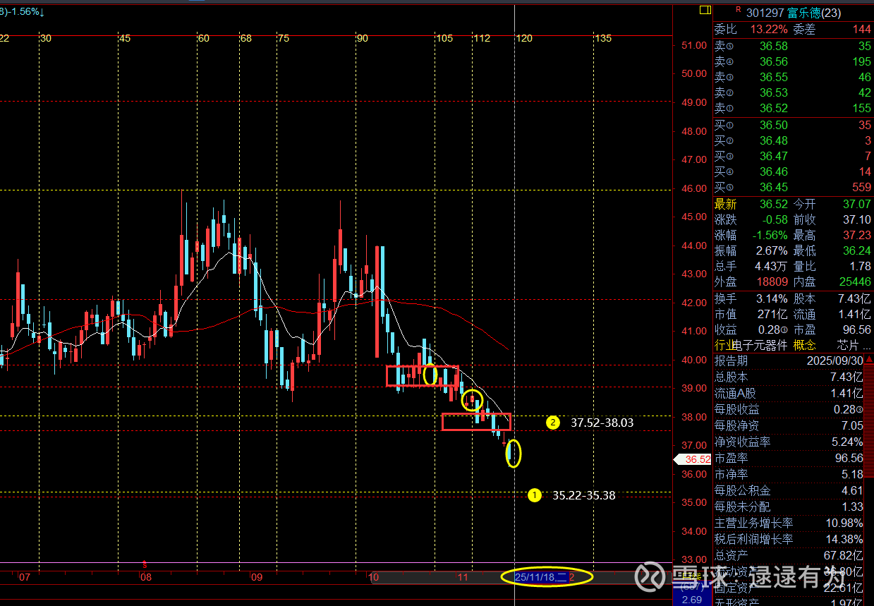874x606 pixels.
Task: Select the 买④ row at price 36.46
Action: pyautogui.click(x=793, y=172)
